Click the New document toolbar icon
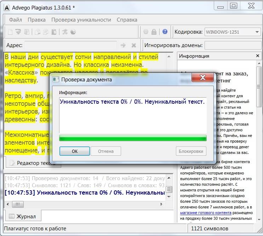Screen dimensions: 263x236 pyautogui.click(x=10, y=32)
